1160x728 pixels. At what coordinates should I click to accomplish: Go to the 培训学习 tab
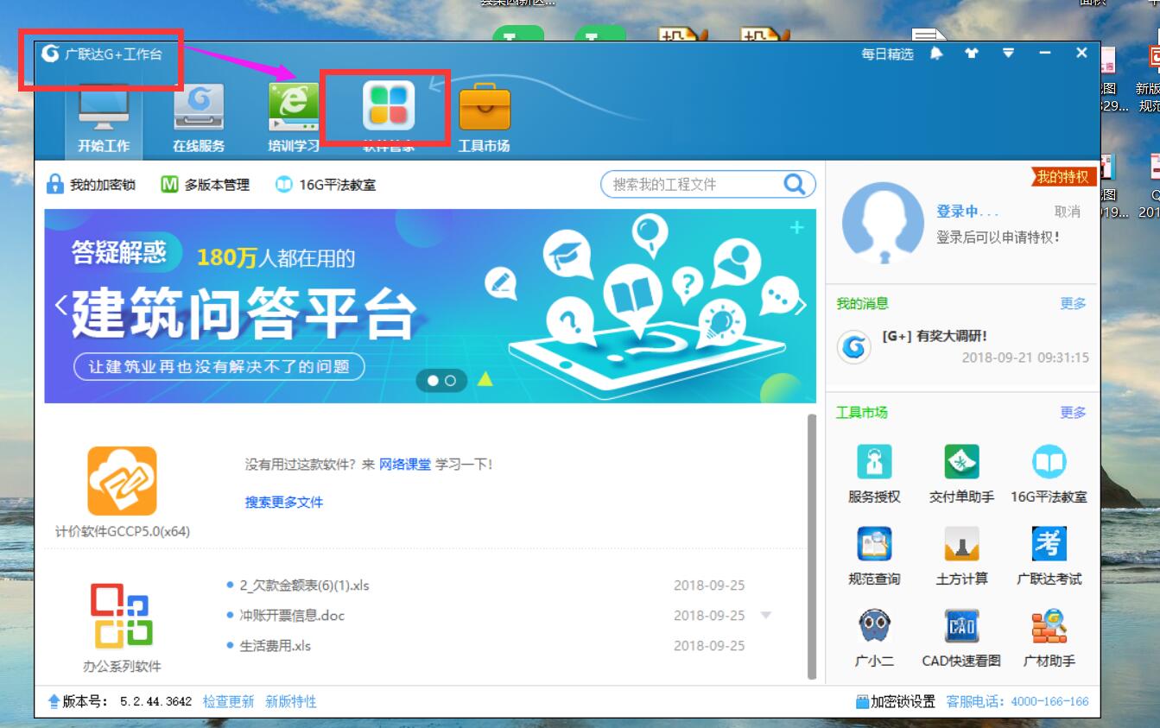pos(294,118)
